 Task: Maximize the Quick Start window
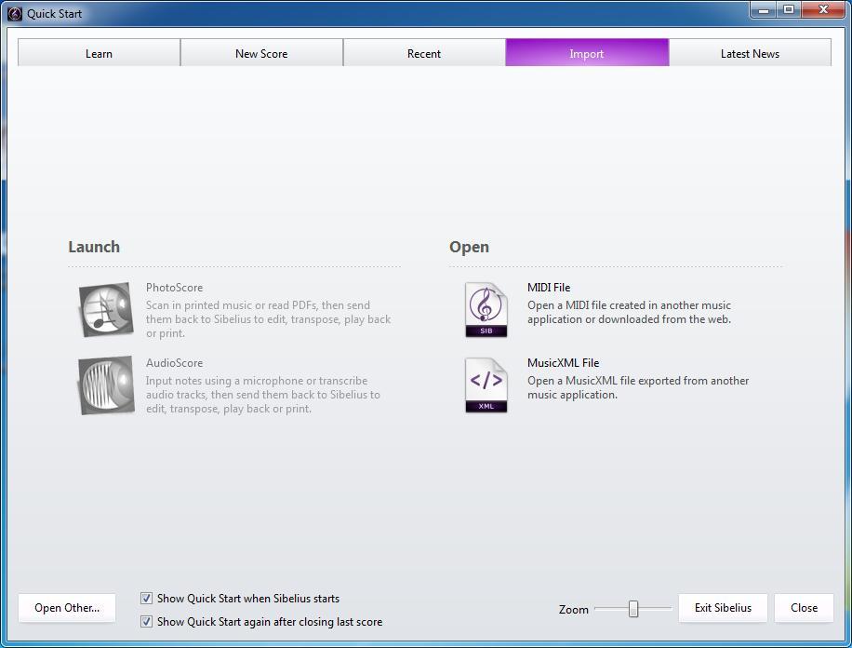pyautogui.click(x=789, y=9)
